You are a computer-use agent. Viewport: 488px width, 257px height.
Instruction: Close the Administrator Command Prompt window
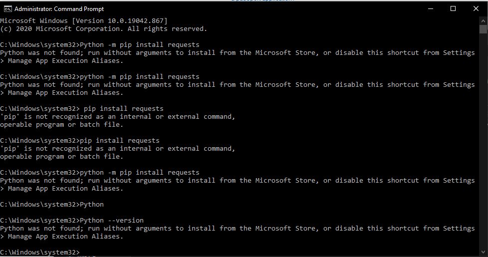tap(476, 8)
